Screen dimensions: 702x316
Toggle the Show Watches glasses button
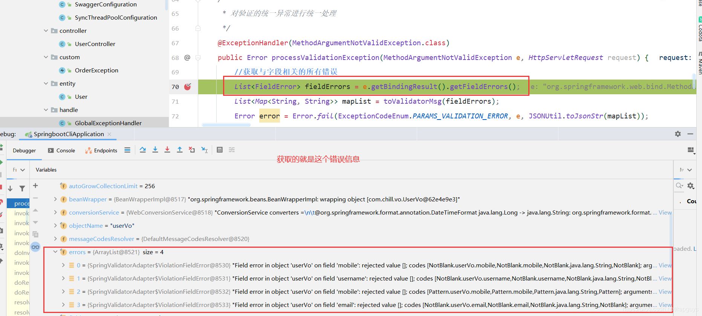(35, 247)
